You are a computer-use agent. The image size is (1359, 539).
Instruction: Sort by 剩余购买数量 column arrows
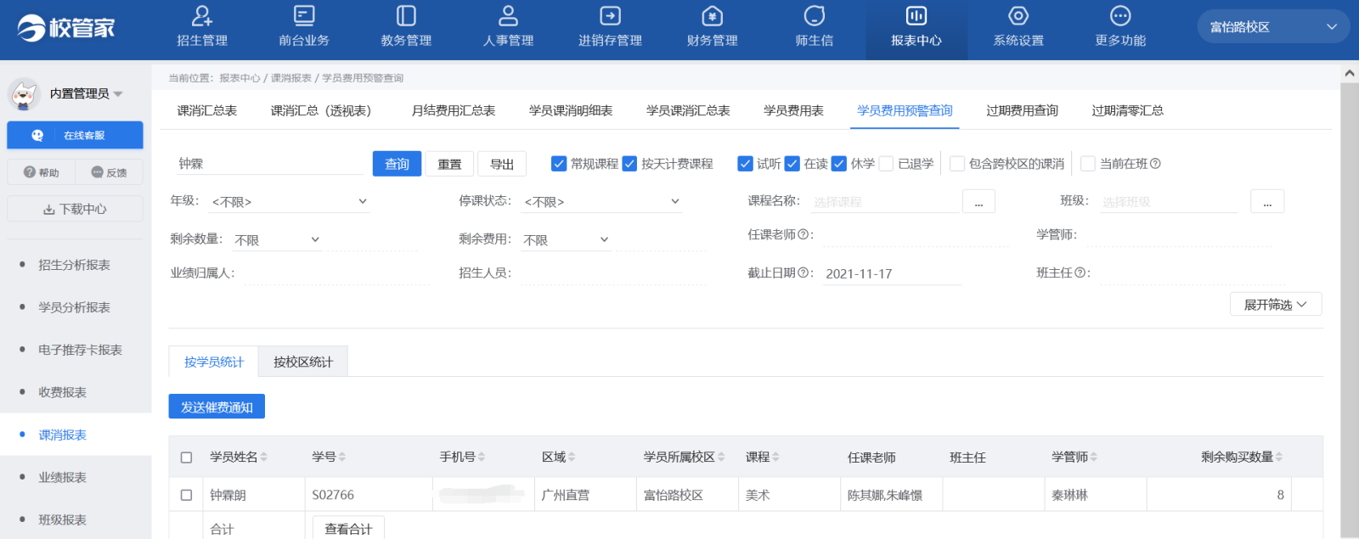(1279, 457)
